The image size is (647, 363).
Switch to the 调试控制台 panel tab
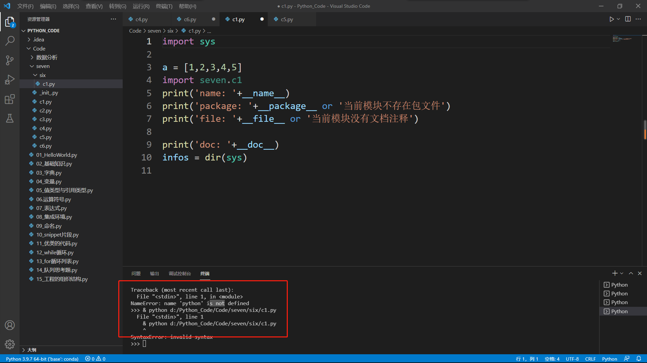pos(180,274)
